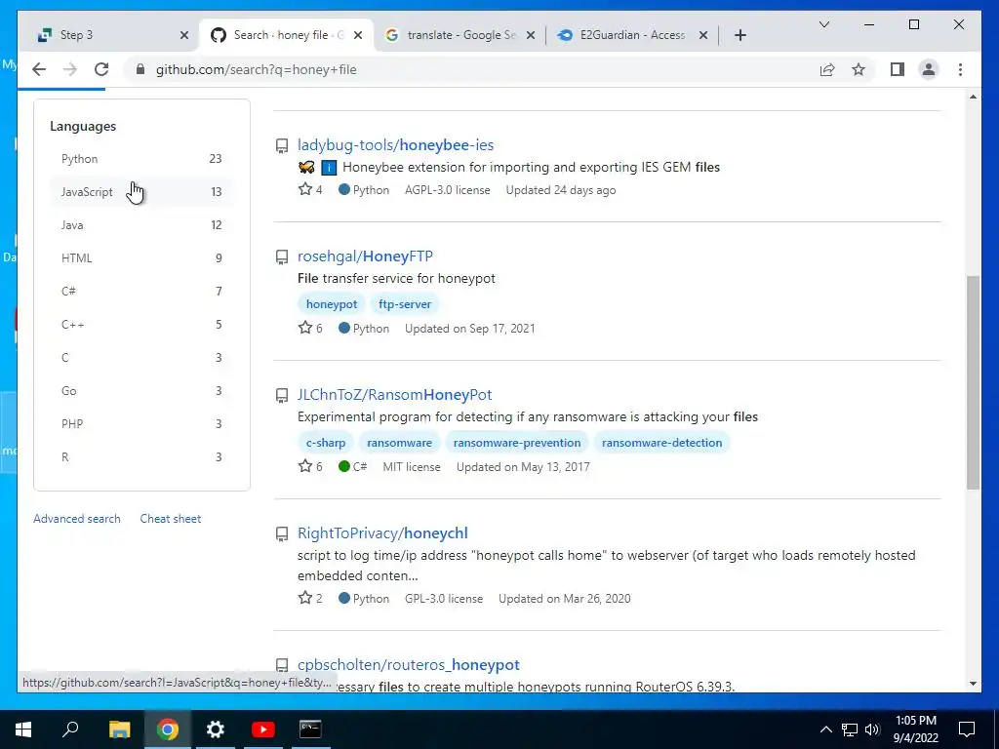The height and width of the screenshot is (749, 999).
Task: Open the Cheat sheet link
Action: tap(170, 519)
